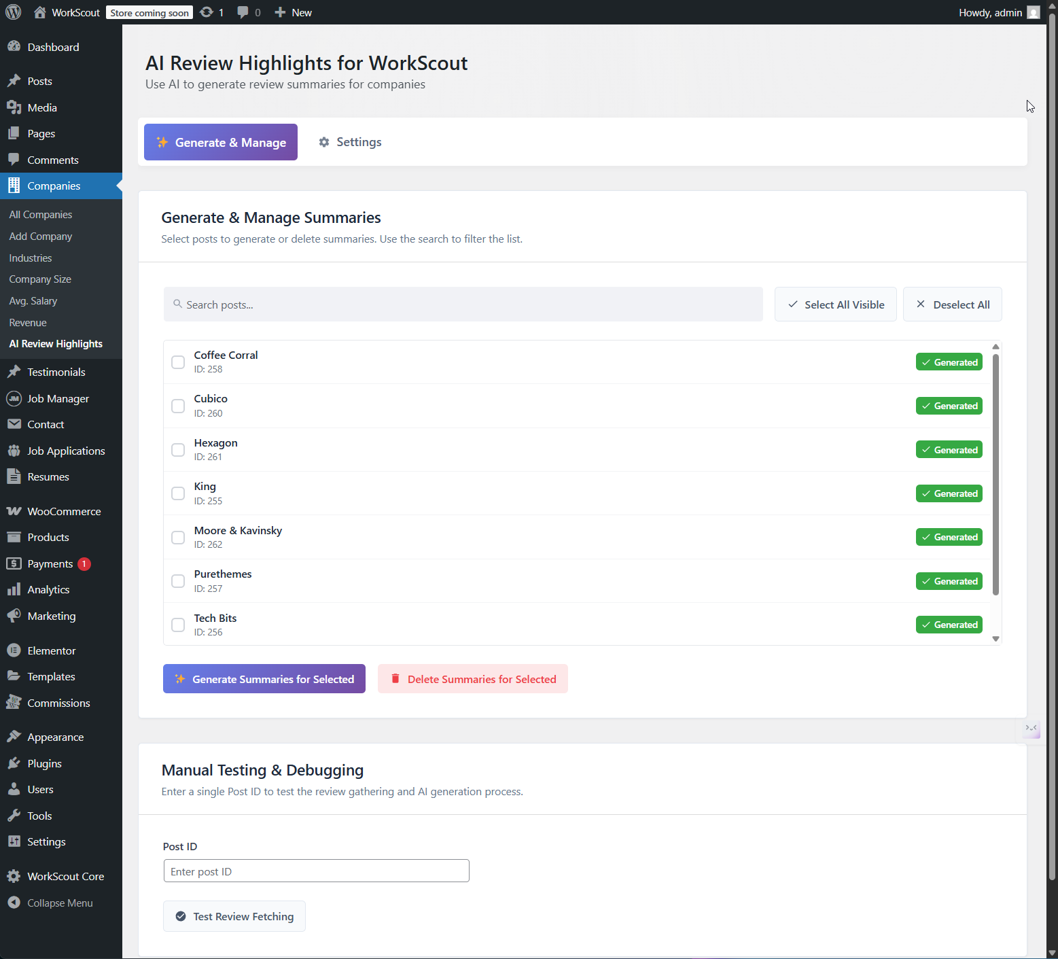
Task: Click the admin user avatar
Action: [1033, 12]
